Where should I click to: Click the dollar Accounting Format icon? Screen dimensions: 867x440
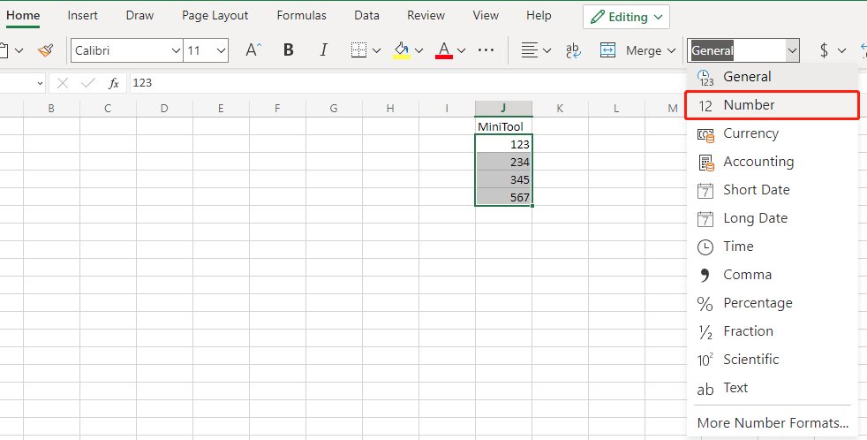pos(824,50)
